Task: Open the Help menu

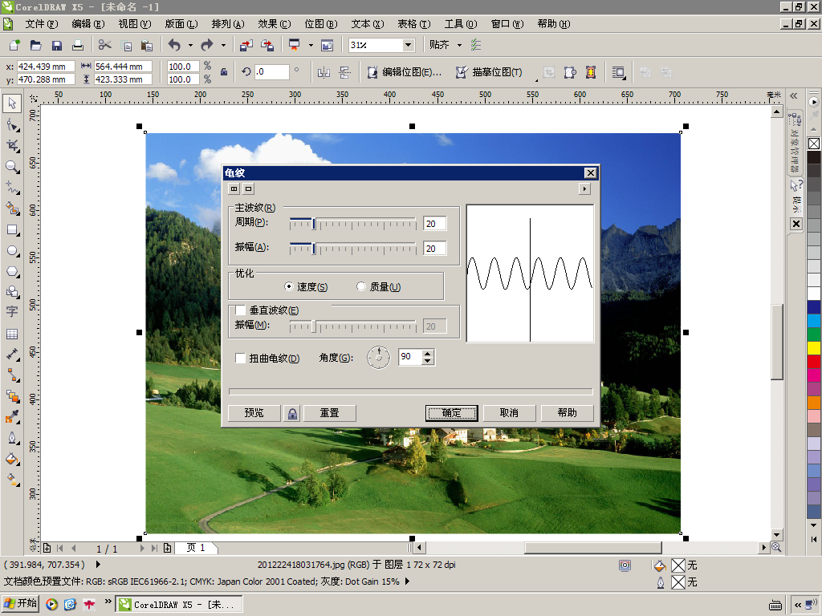Action: pos(554,24)
